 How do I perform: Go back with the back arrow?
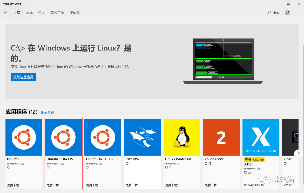tap(5, 13)
